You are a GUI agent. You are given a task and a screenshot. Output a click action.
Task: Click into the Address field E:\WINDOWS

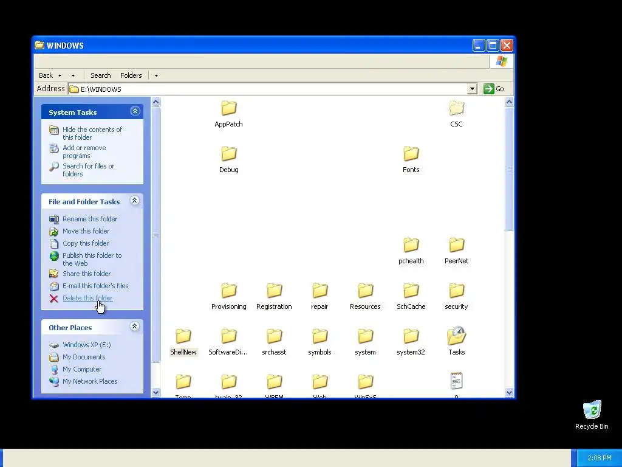click(x=268, y=89)
